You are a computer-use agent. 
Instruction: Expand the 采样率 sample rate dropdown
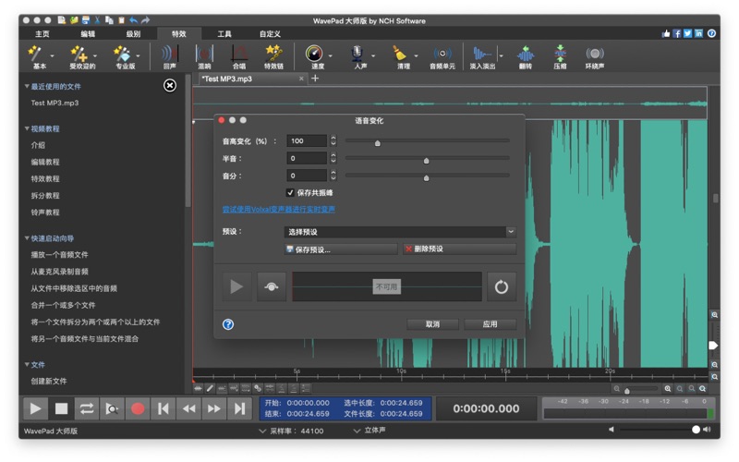(291, 431)
